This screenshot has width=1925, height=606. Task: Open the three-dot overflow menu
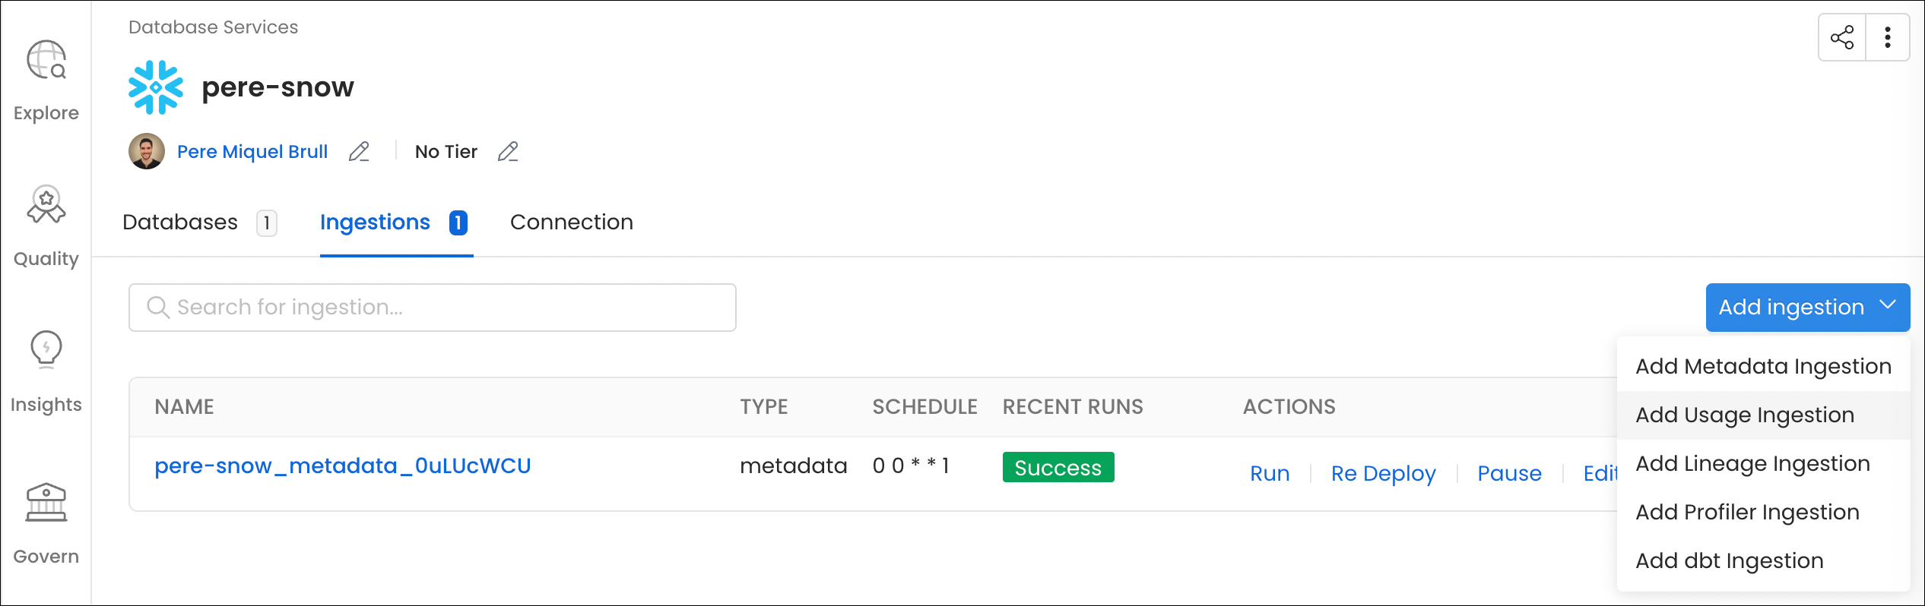[x=1888, y=36]
